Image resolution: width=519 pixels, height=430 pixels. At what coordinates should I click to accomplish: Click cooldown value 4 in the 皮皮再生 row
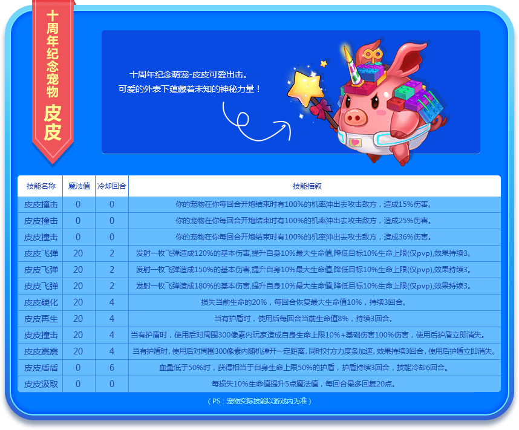coord(112,319)
